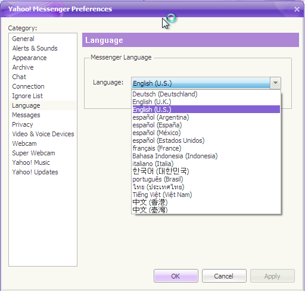Image resolution: width=305 pixels, height=291 pixels.
Task: Open Video & Voice Devices category
Action: [x=43, y=134]
